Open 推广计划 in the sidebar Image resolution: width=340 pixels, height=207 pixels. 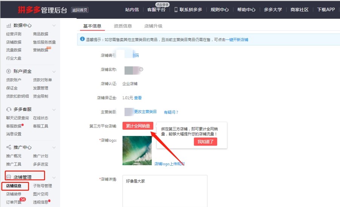[x=40, y=156]
